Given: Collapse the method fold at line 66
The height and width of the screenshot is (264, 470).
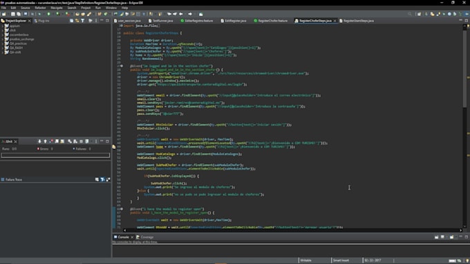Looking at the screenshot, I should (122, 209).
